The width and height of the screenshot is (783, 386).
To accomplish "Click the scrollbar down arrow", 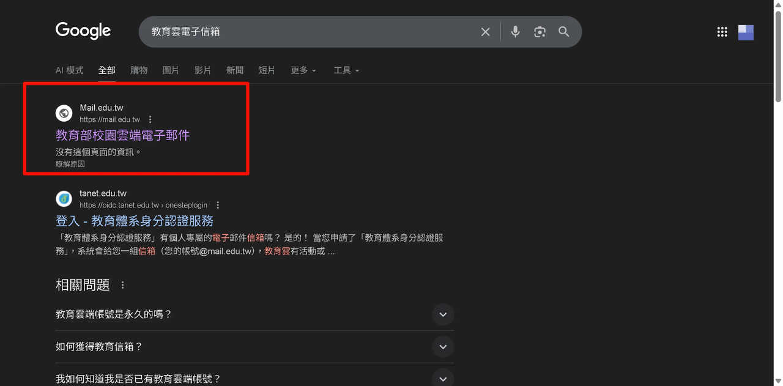I will (x=778, y=382).
